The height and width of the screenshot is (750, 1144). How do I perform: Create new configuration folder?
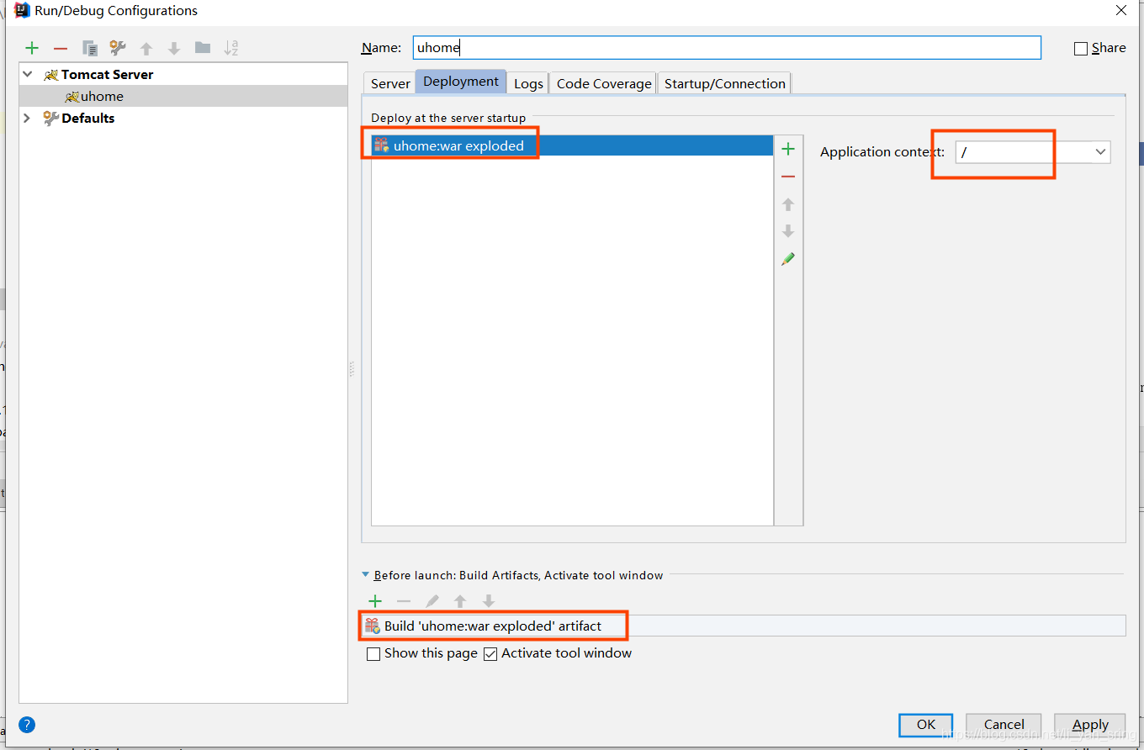point(203,48)
